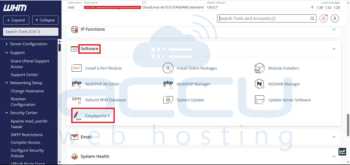Open Rebuild RPM Database link

[105, 100]
